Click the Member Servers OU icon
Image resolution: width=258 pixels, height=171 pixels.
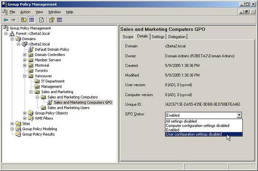point(31,60)
